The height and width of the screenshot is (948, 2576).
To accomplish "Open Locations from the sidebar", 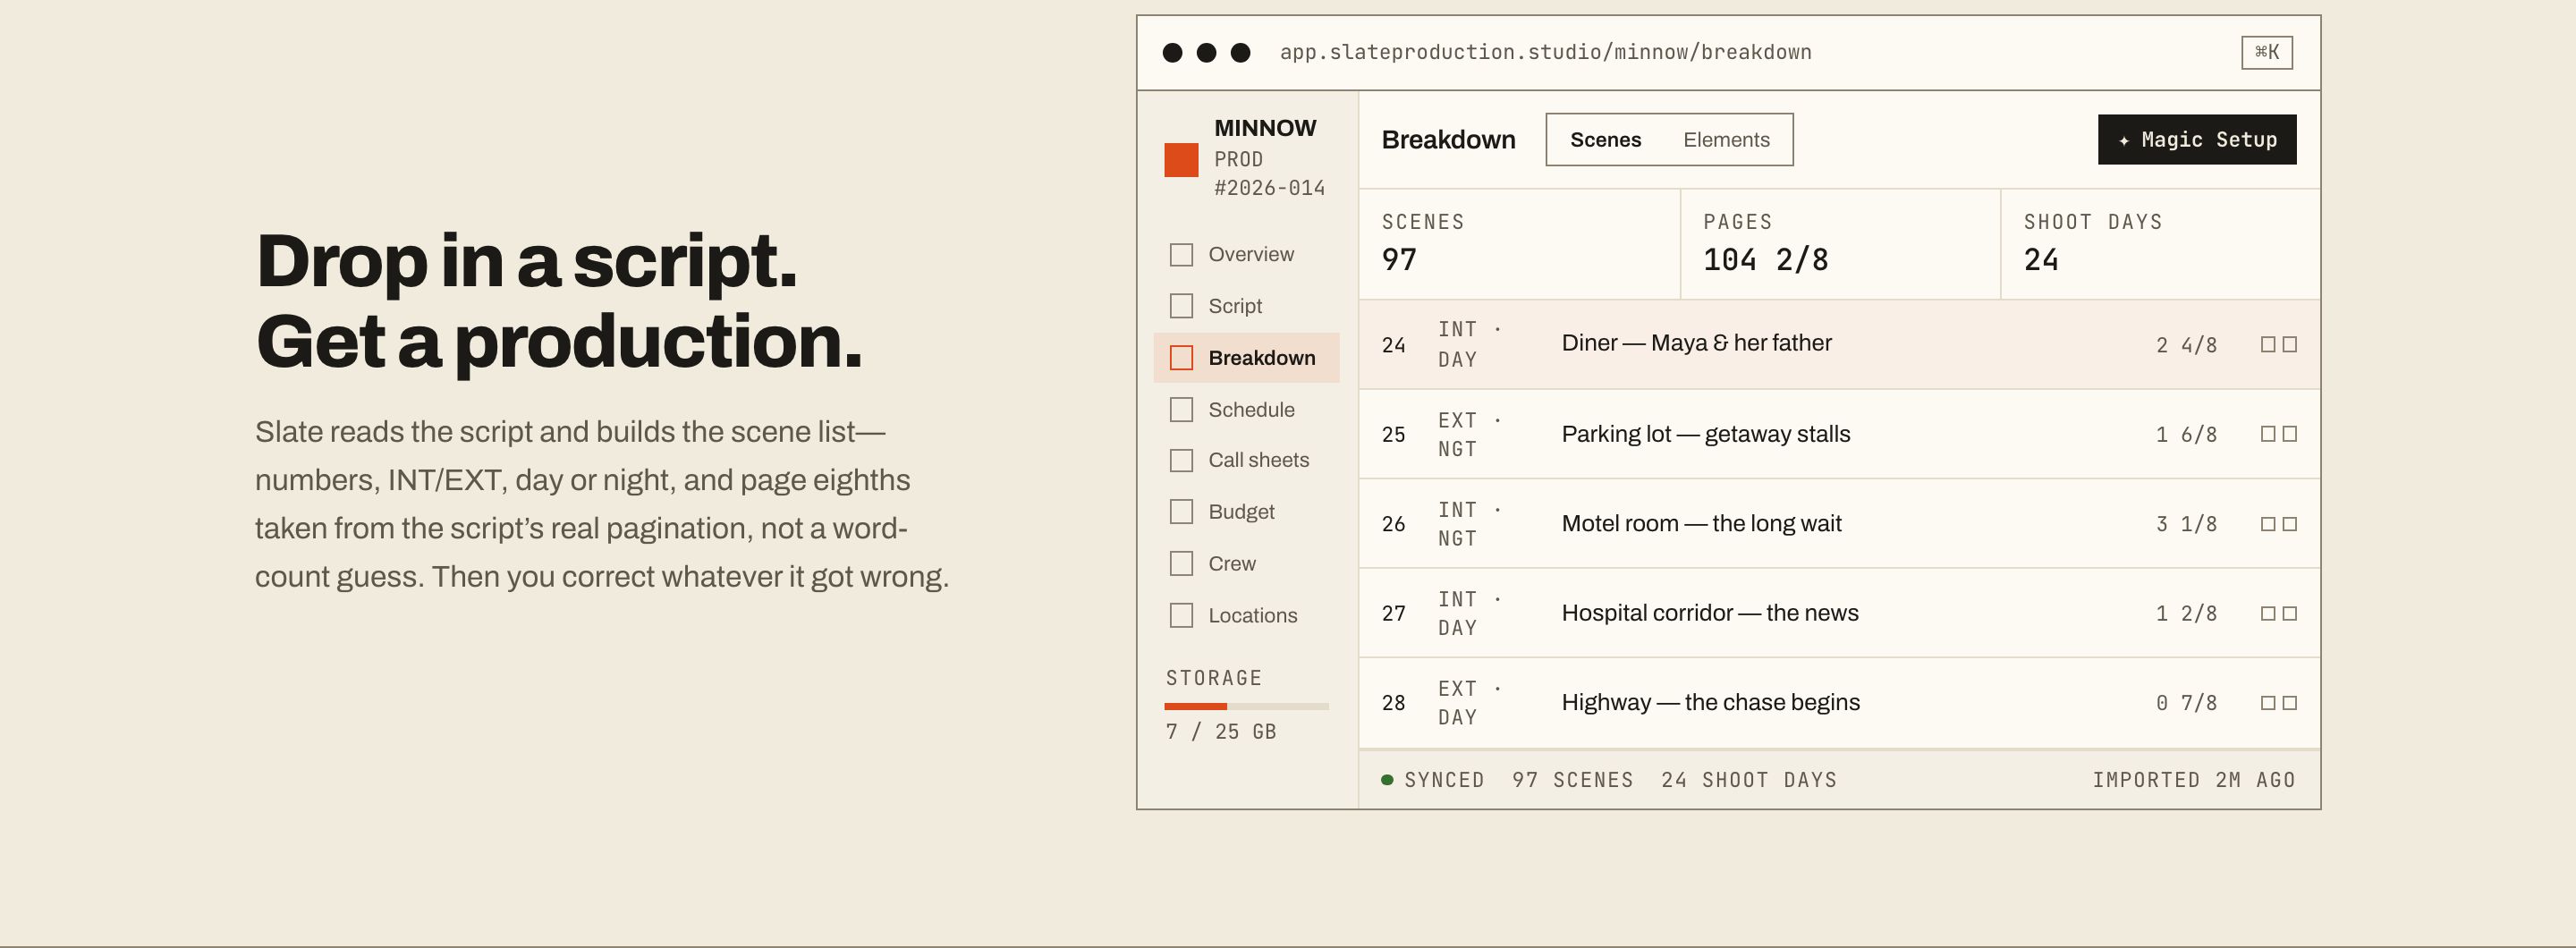I will [1246, 615].
